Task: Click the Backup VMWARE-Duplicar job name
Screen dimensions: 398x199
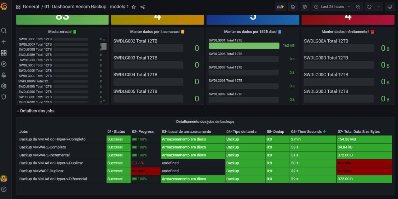Action: click(41, 171)
